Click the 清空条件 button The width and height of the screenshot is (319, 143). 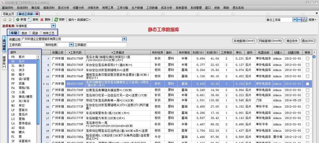click(x=292, y=41)
